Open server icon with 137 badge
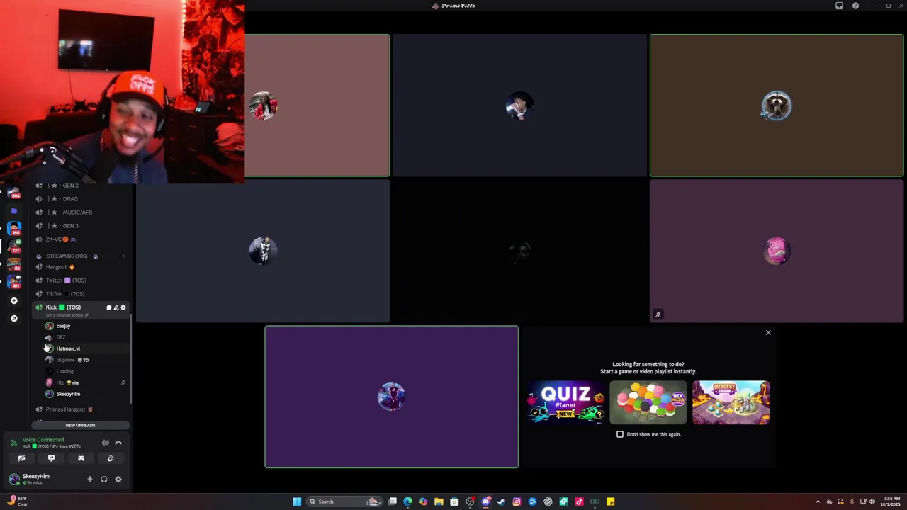 click(13, 246)
